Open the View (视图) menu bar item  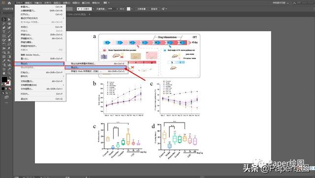point(76,3)
